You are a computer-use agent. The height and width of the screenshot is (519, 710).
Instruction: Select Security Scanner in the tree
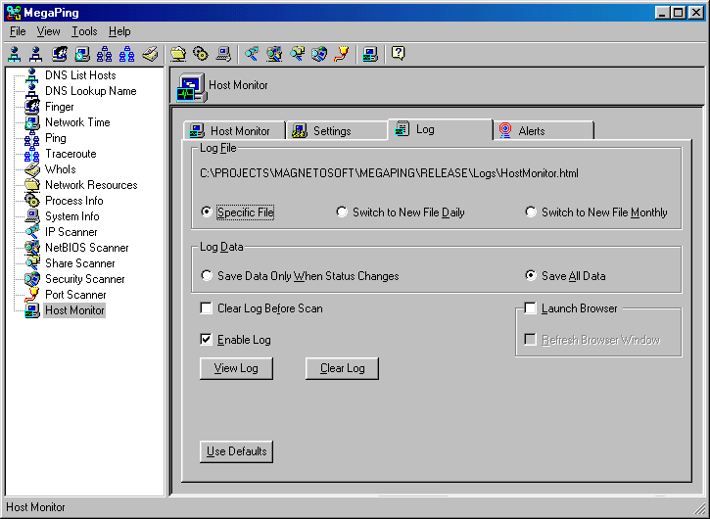click(x=84, y=279)
